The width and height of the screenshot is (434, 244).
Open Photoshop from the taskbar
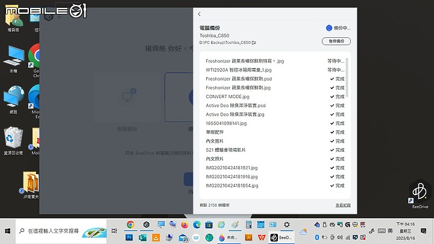(x=129, y=237)
